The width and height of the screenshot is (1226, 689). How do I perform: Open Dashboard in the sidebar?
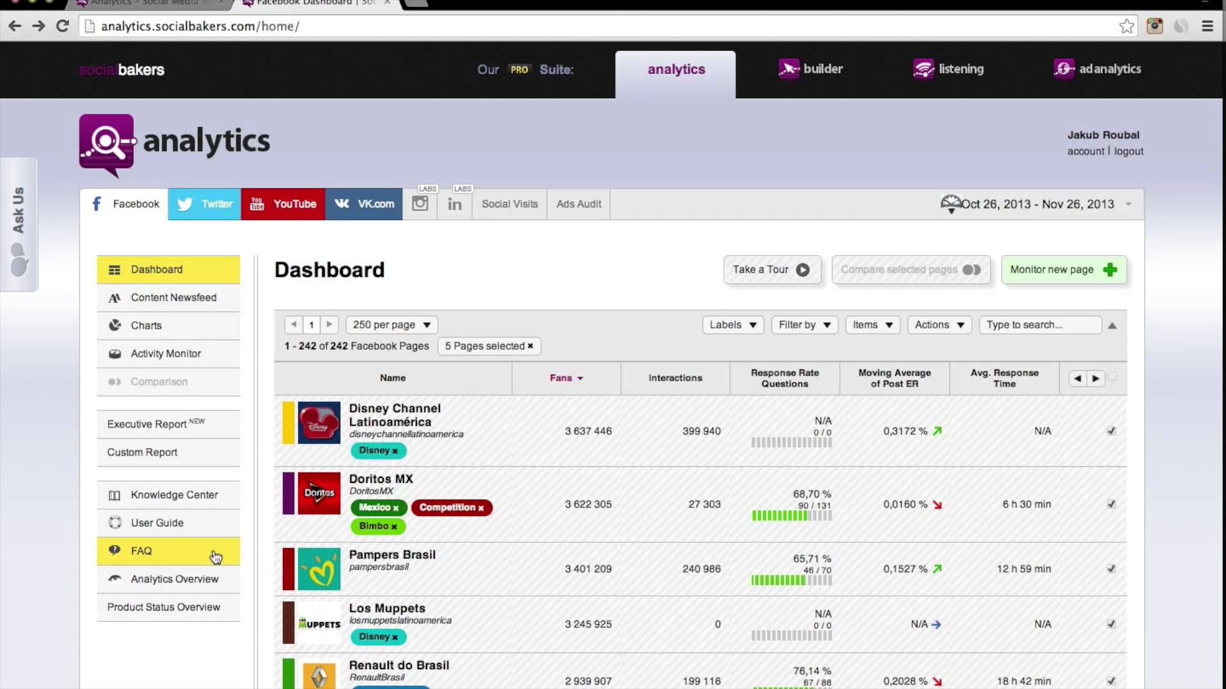click(169, 270)
